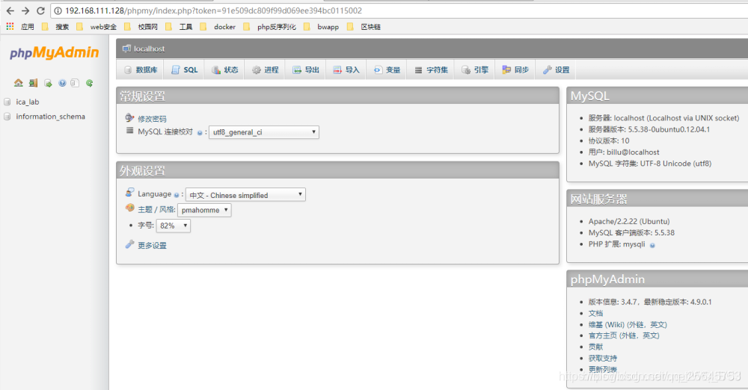Screen dimensions: 748x390
Task: Click the 修改密码 key icon
Action: 129,118
